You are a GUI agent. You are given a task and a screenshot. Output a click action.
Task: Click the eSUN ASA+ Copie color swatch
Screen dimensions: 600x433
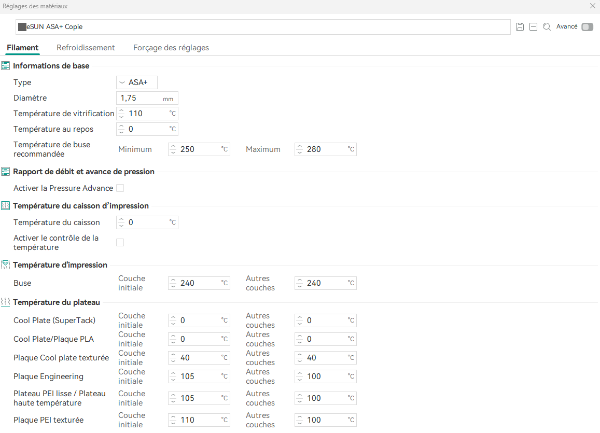click(x=22, y=27)
